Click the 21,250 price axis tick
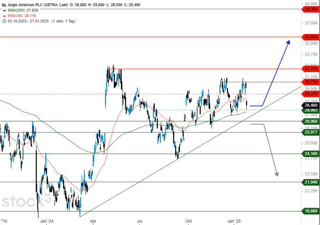This screenshot has width=320, height=225. (311, 191)
